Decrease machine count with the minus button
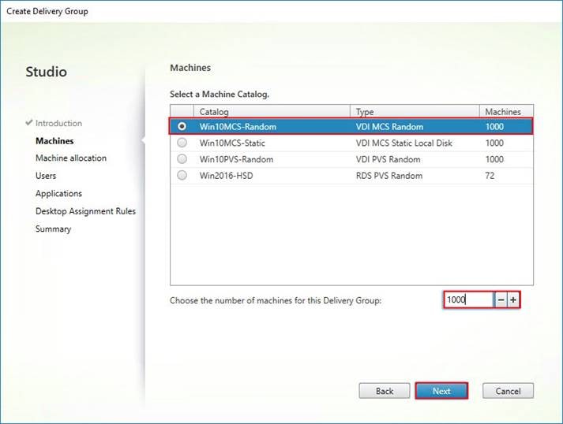 point(501,299)
